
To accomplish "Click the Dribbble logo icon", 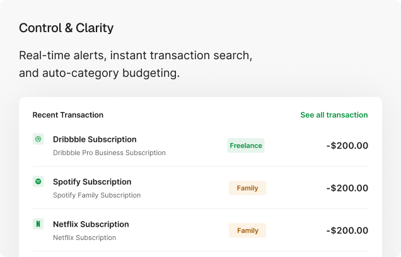I will pyautogui.click(x=38, y=139).
